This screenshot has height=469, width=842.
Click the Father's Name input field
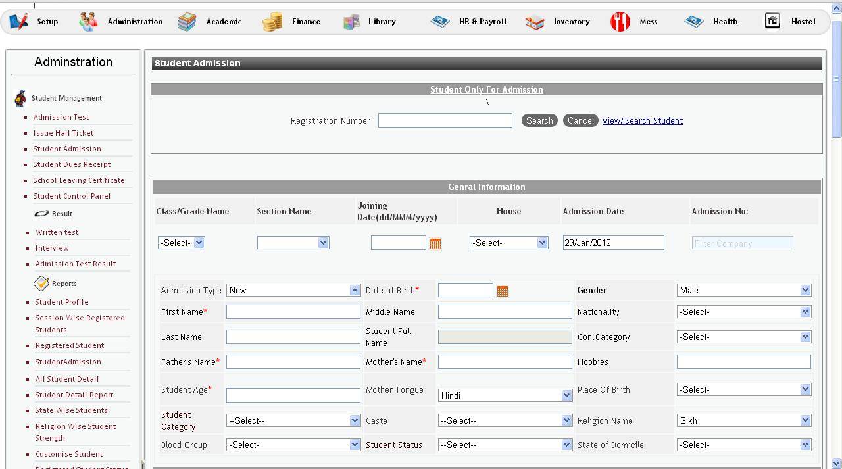point(293,362)
